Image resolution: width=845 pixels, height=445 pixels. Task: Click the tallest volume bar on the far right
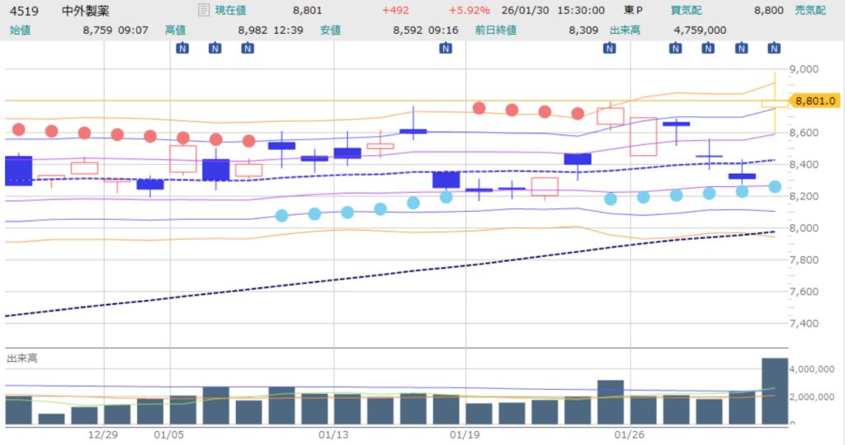[774, 391]
